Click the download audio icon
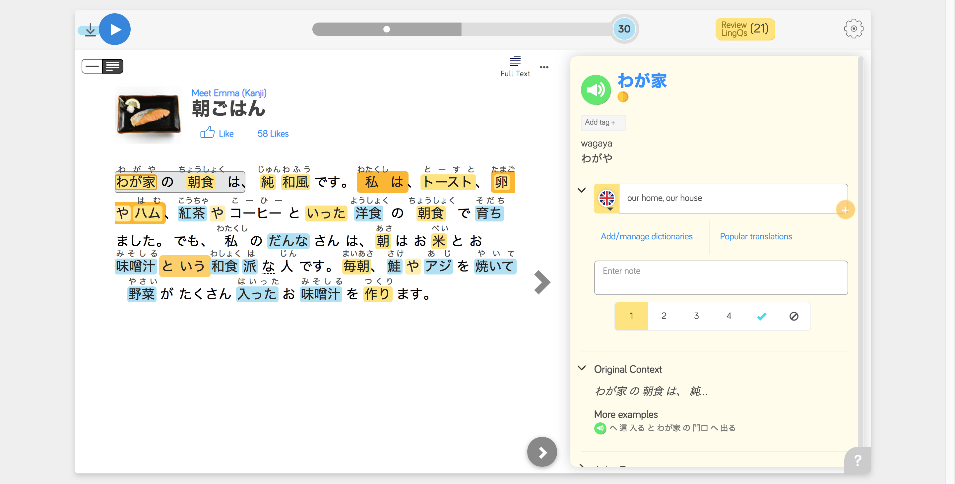The image size is (955, 484). (x=90, y=30)
